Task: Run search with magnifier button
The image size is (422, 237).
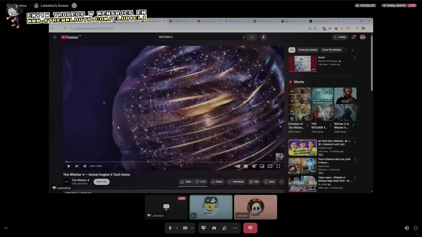Action: 252,37
